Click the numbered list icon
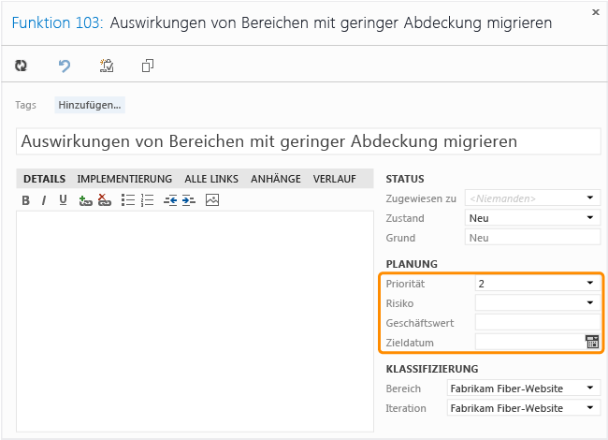Viewport: 608px width, 440px height. (148, 200)
